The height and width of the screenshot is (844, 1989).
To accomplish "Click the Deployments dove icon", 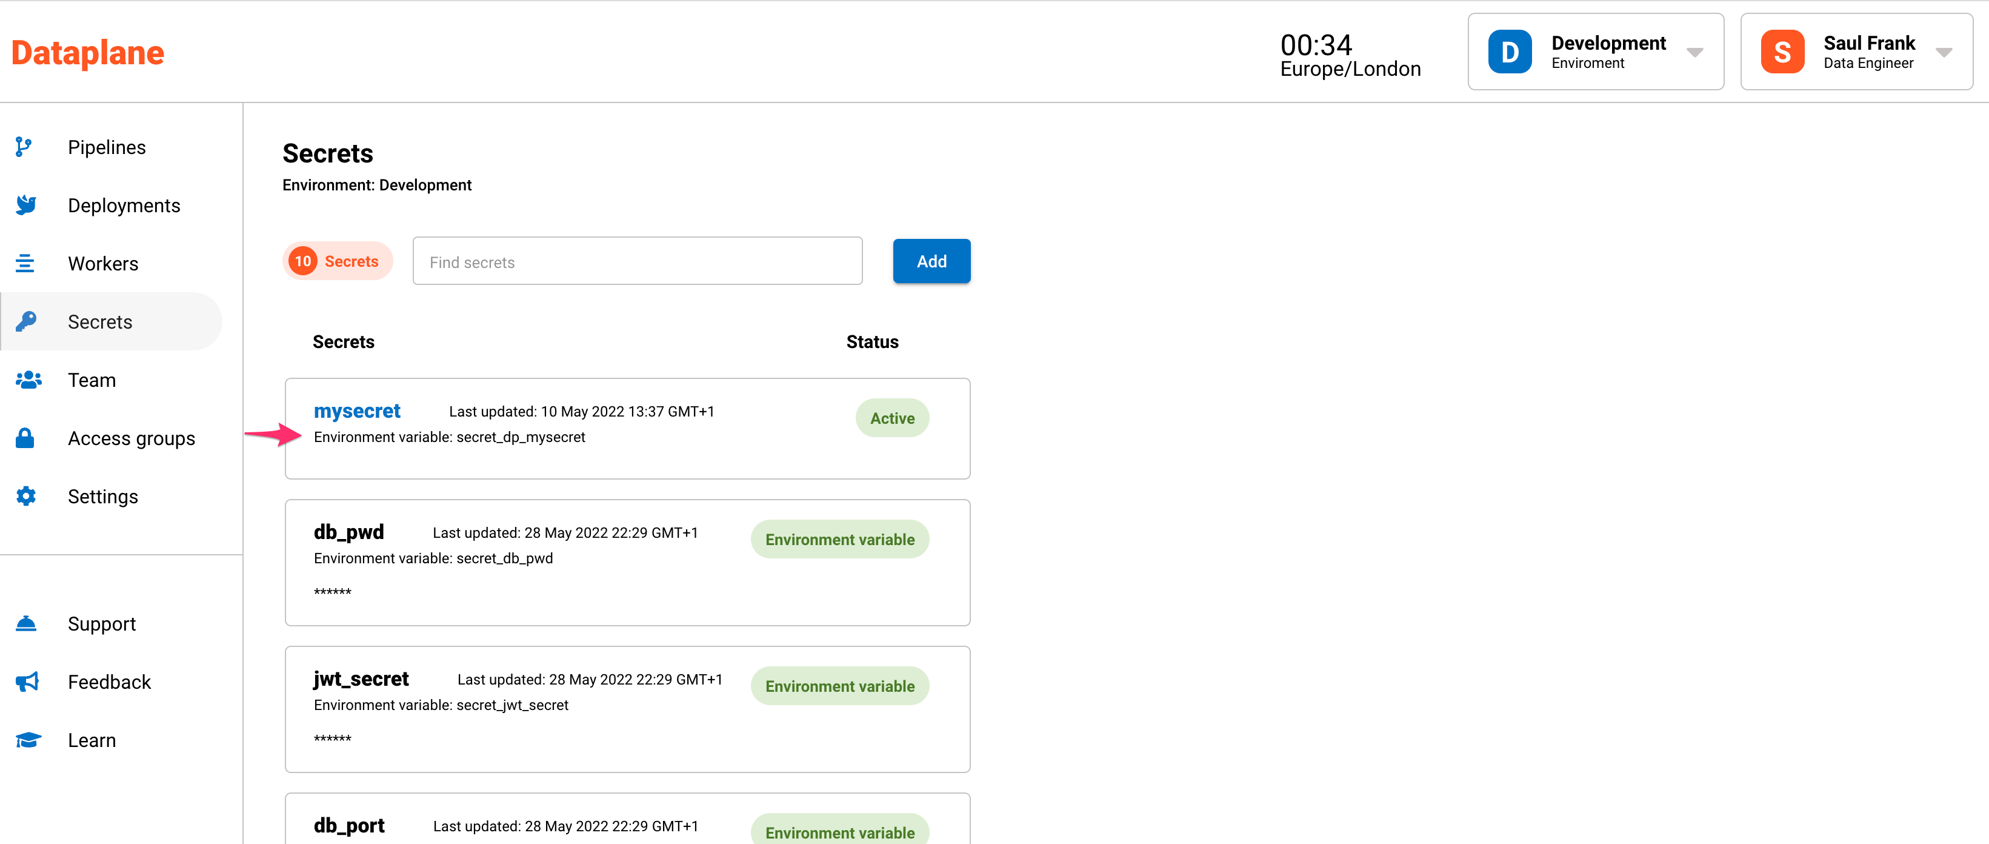I will tap(25, 206).
